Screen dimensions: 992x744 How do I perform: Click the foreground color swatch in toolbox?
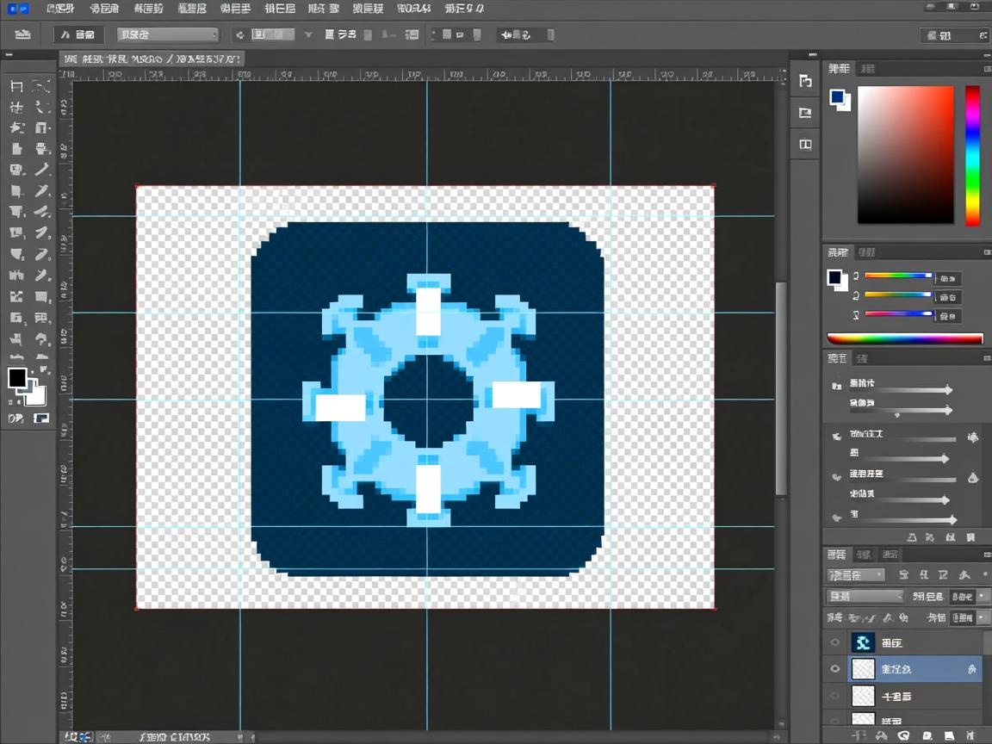[16, 378]
